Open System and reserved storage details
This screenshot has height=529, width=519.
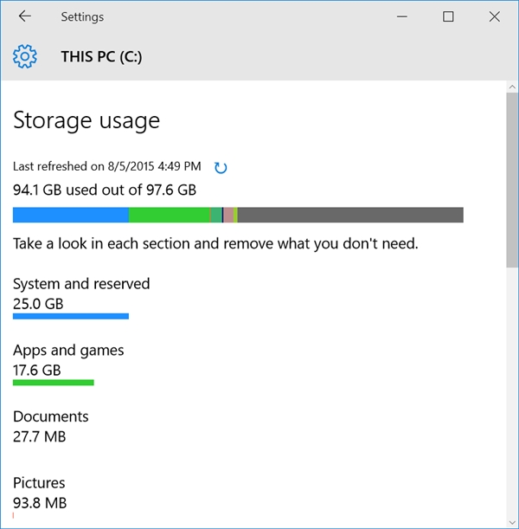click(x=81, y=284)
